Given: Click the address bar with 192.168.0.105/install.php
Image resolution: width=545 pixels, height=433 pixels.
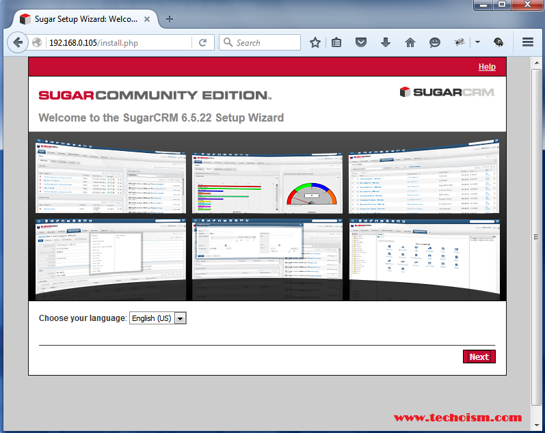Looking at the screenshot, I should click(118, 43).
